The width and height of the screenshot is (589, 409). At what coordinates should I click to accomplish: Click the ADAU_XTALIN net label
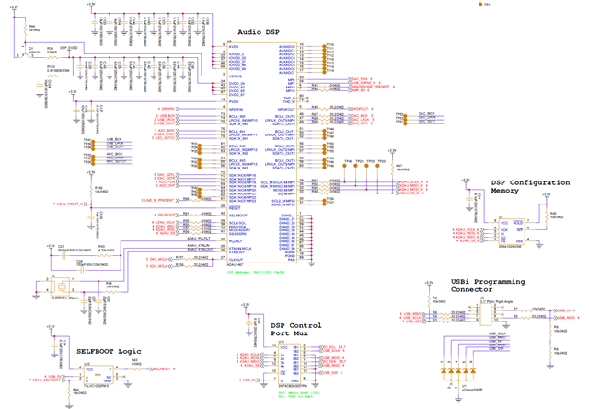(199, 245)
